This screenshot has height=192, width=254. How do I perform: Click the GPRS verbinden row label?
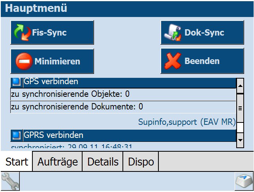53,135
